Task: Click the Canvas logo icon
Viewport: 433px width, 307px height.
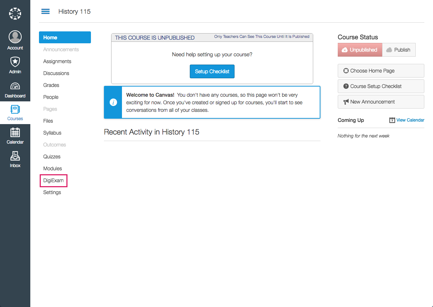Action: pos(15,14)
